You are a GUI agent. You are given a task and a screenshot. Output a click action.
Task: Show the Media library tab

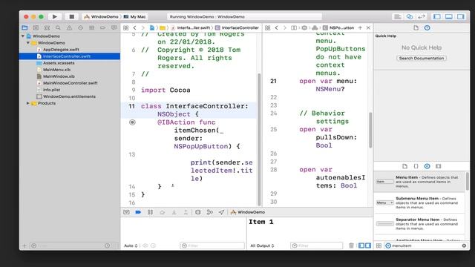[x=439, y=166]
